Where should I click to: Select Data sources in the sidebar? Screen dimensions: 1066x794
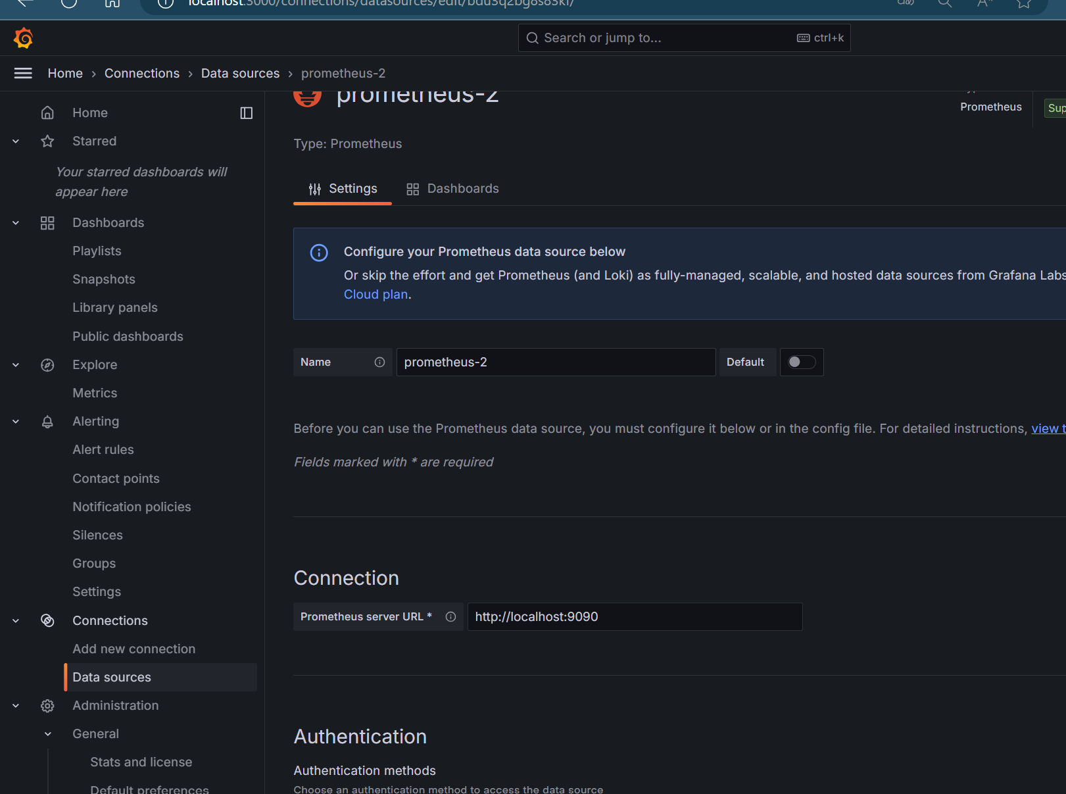click(x=160, y=677)
